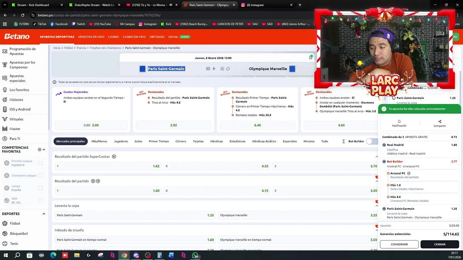Open Windows Start menu
This screenshot has height=260, width=463.
point(6,255)
